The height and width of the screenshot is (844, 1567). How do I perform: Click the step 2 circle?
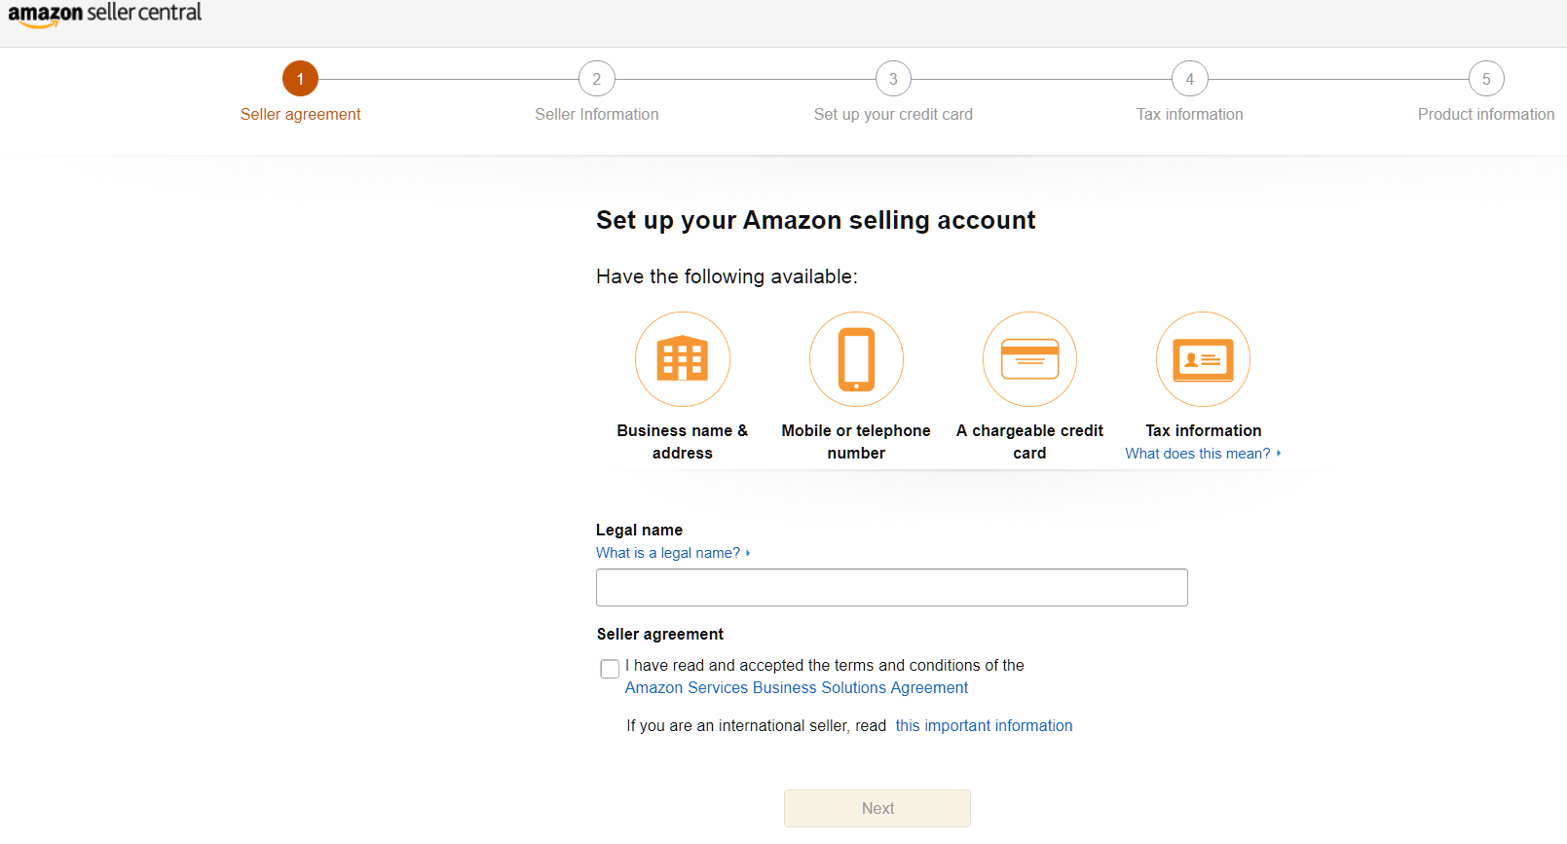click(596, 78)
